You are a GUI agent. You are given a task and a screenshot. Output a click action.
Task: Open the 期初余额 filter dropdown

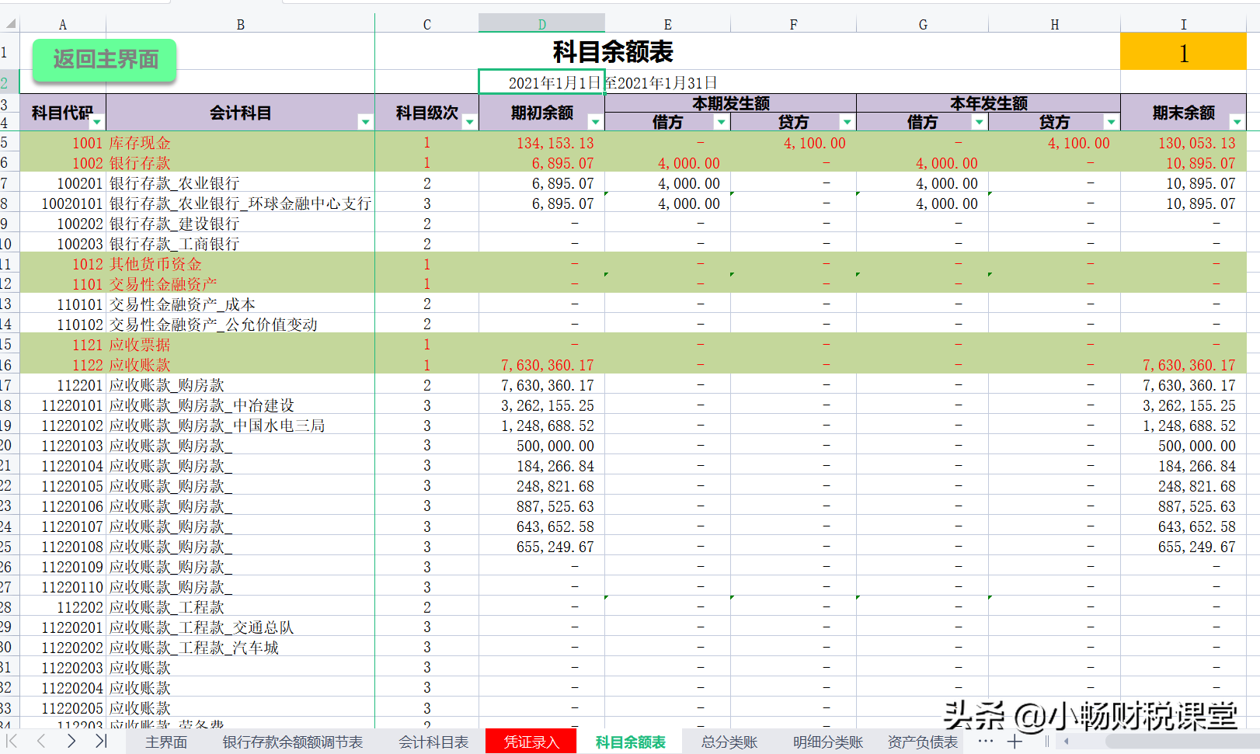[595, 122]
